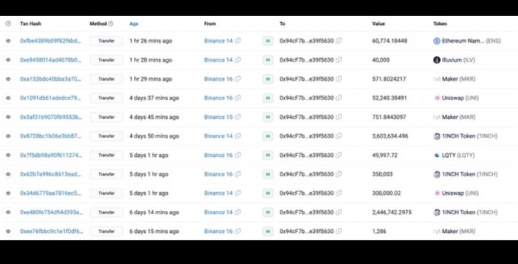
Task: Open transaction hash 0x62b7a996c8613ead
Action: coord(50,174)
